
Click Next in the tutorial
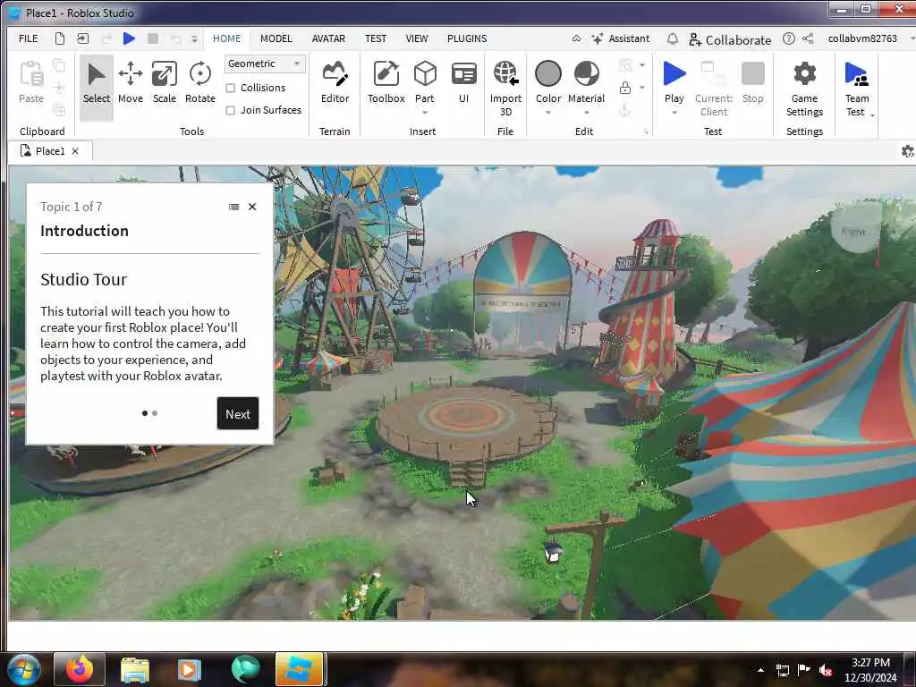238,413
